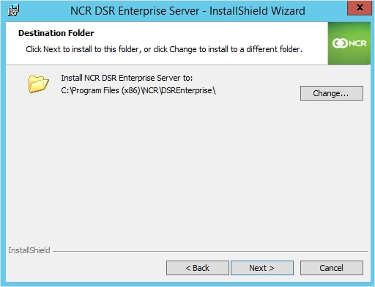Image resolution: width=375 pixels, height=287 pixels.
Task: Click the instruction sentence under Destination Folder
Action: coord(164,49)
